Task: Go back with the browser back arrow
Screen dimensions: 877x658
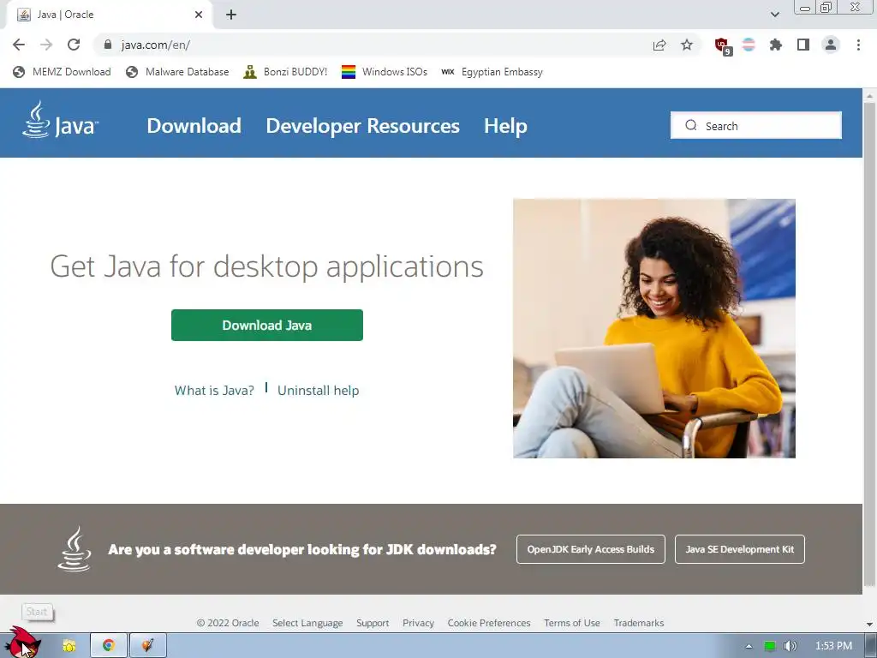Action: [19, 45]
